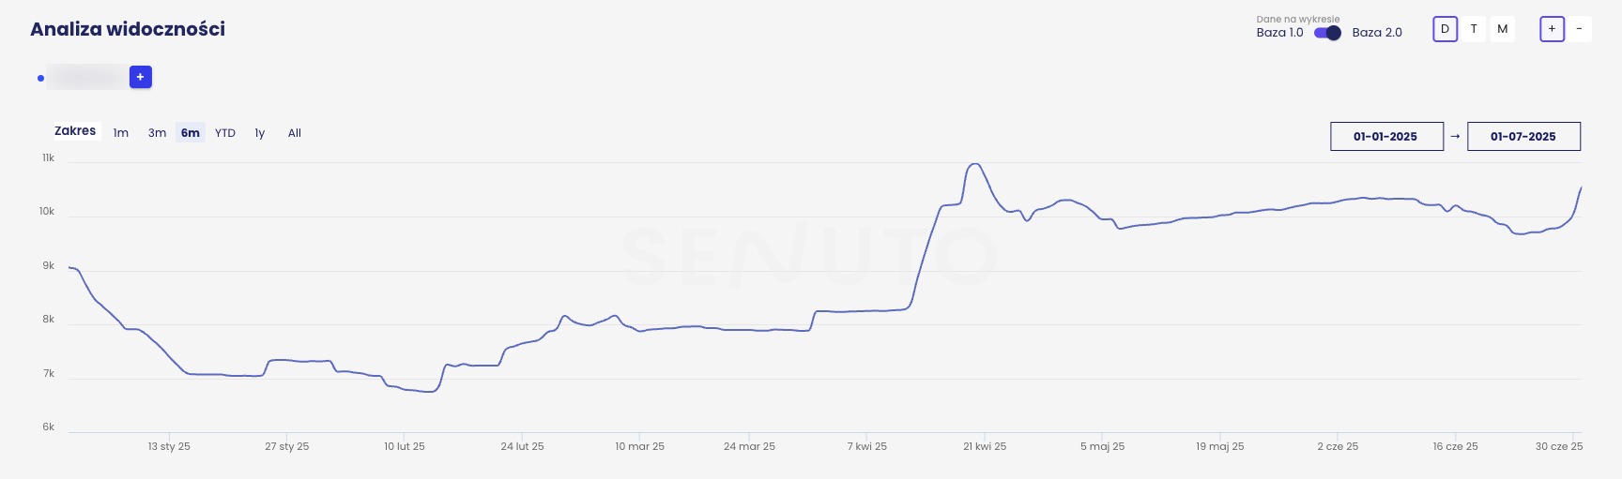Select the 1y range

pyautogui.click(x=260, y=133)
